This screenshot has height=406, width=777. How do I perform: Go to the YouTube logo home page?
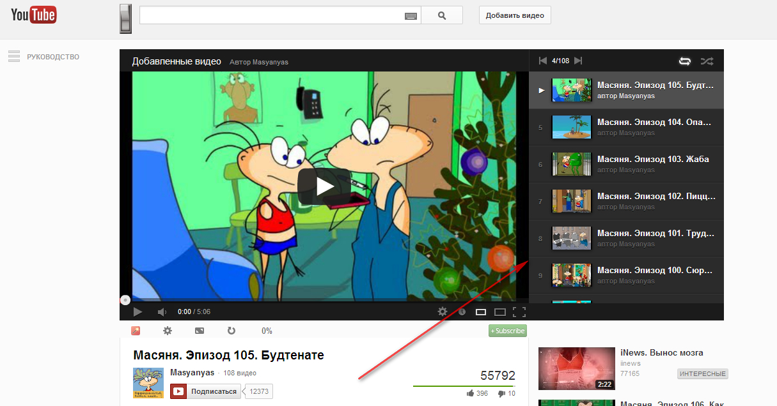[34, 15]
